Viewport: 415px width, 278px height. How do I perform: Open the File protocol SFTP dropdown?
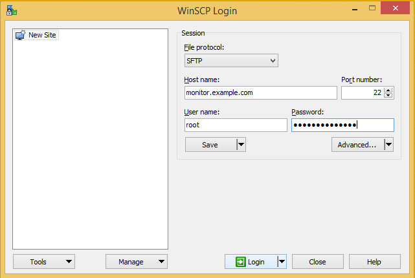click(231, 61)
